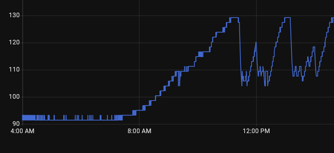
Task: Click the second flat peak after 12:00 PM
Action: [x=287, y=18]
